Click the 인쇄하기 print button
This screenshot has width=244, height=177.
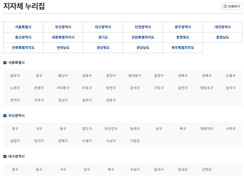click(x=232, y=6)
